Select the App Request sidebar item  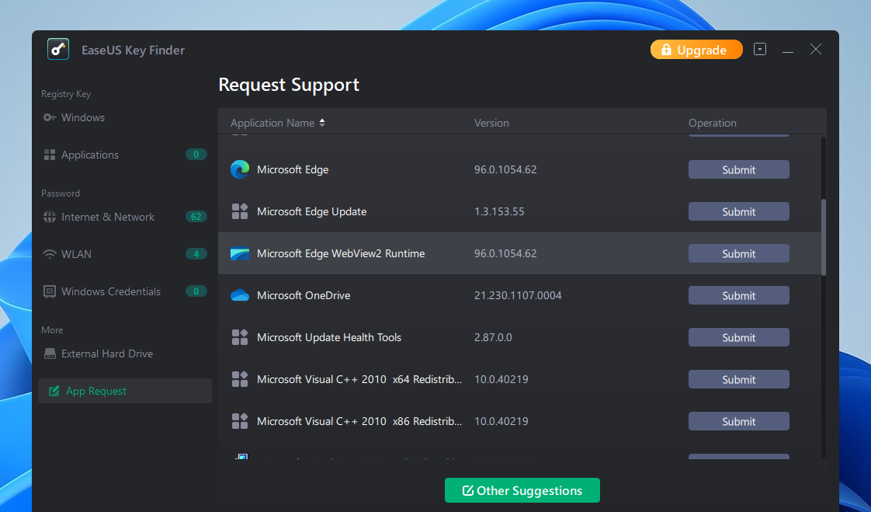(x=96, y=391)
